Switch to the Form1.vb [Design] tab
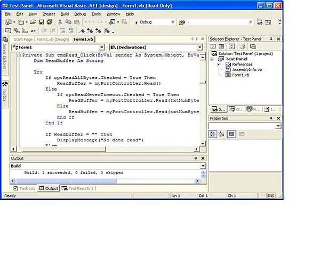The width and height of the screenshot is (320, 256). (53, 39)
